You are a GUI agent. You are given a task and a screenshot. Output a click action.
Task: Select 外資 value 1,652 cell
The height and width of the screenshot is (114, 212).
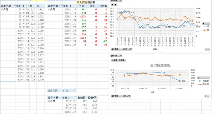pos(82,38)
